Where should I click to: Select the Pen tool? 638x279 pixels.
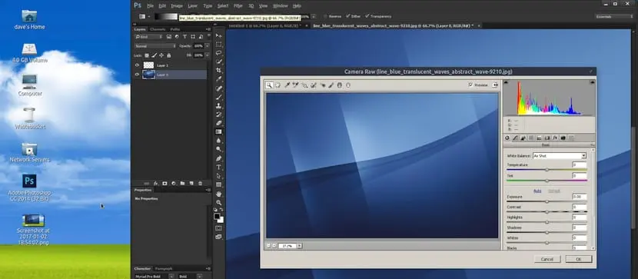click(219, 158)
